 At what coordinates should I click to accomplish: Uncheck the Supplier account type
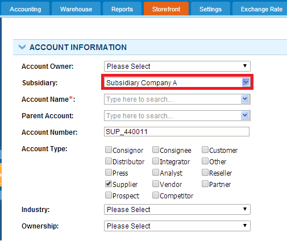pyautogui.click(x=109, y=184)
